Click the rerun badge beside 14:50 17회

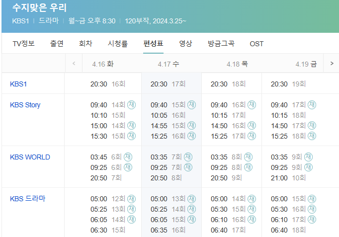coord(312,126)
